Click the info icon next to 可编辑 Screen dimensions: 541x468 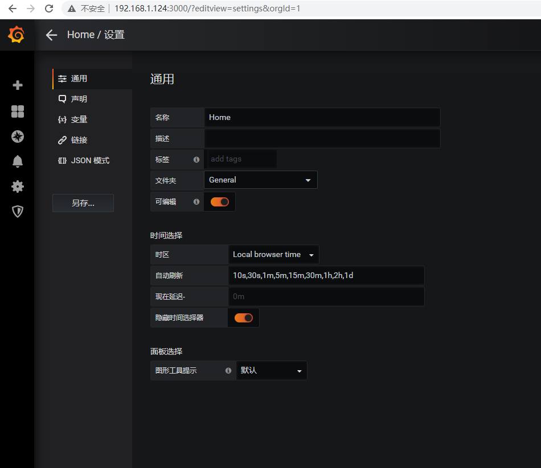pos(196,202)
